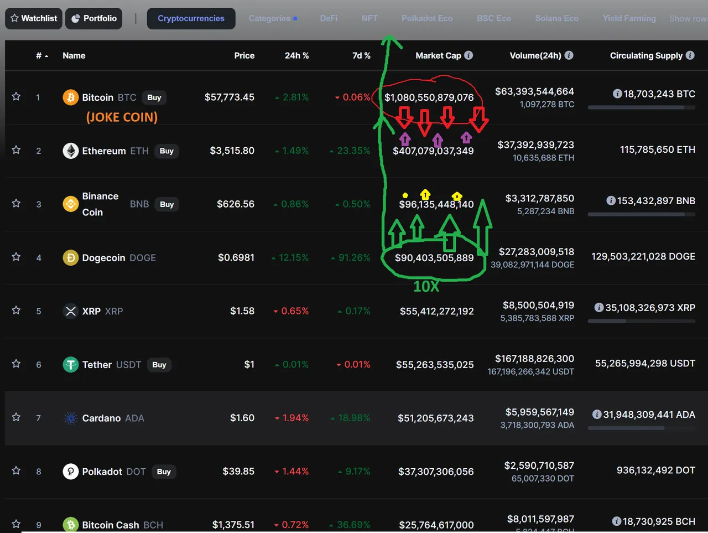Click the Polkadot logo icon

[x=70, y=472]
